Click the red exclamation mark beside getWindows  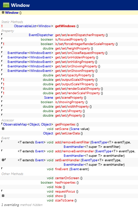point(2,26)
